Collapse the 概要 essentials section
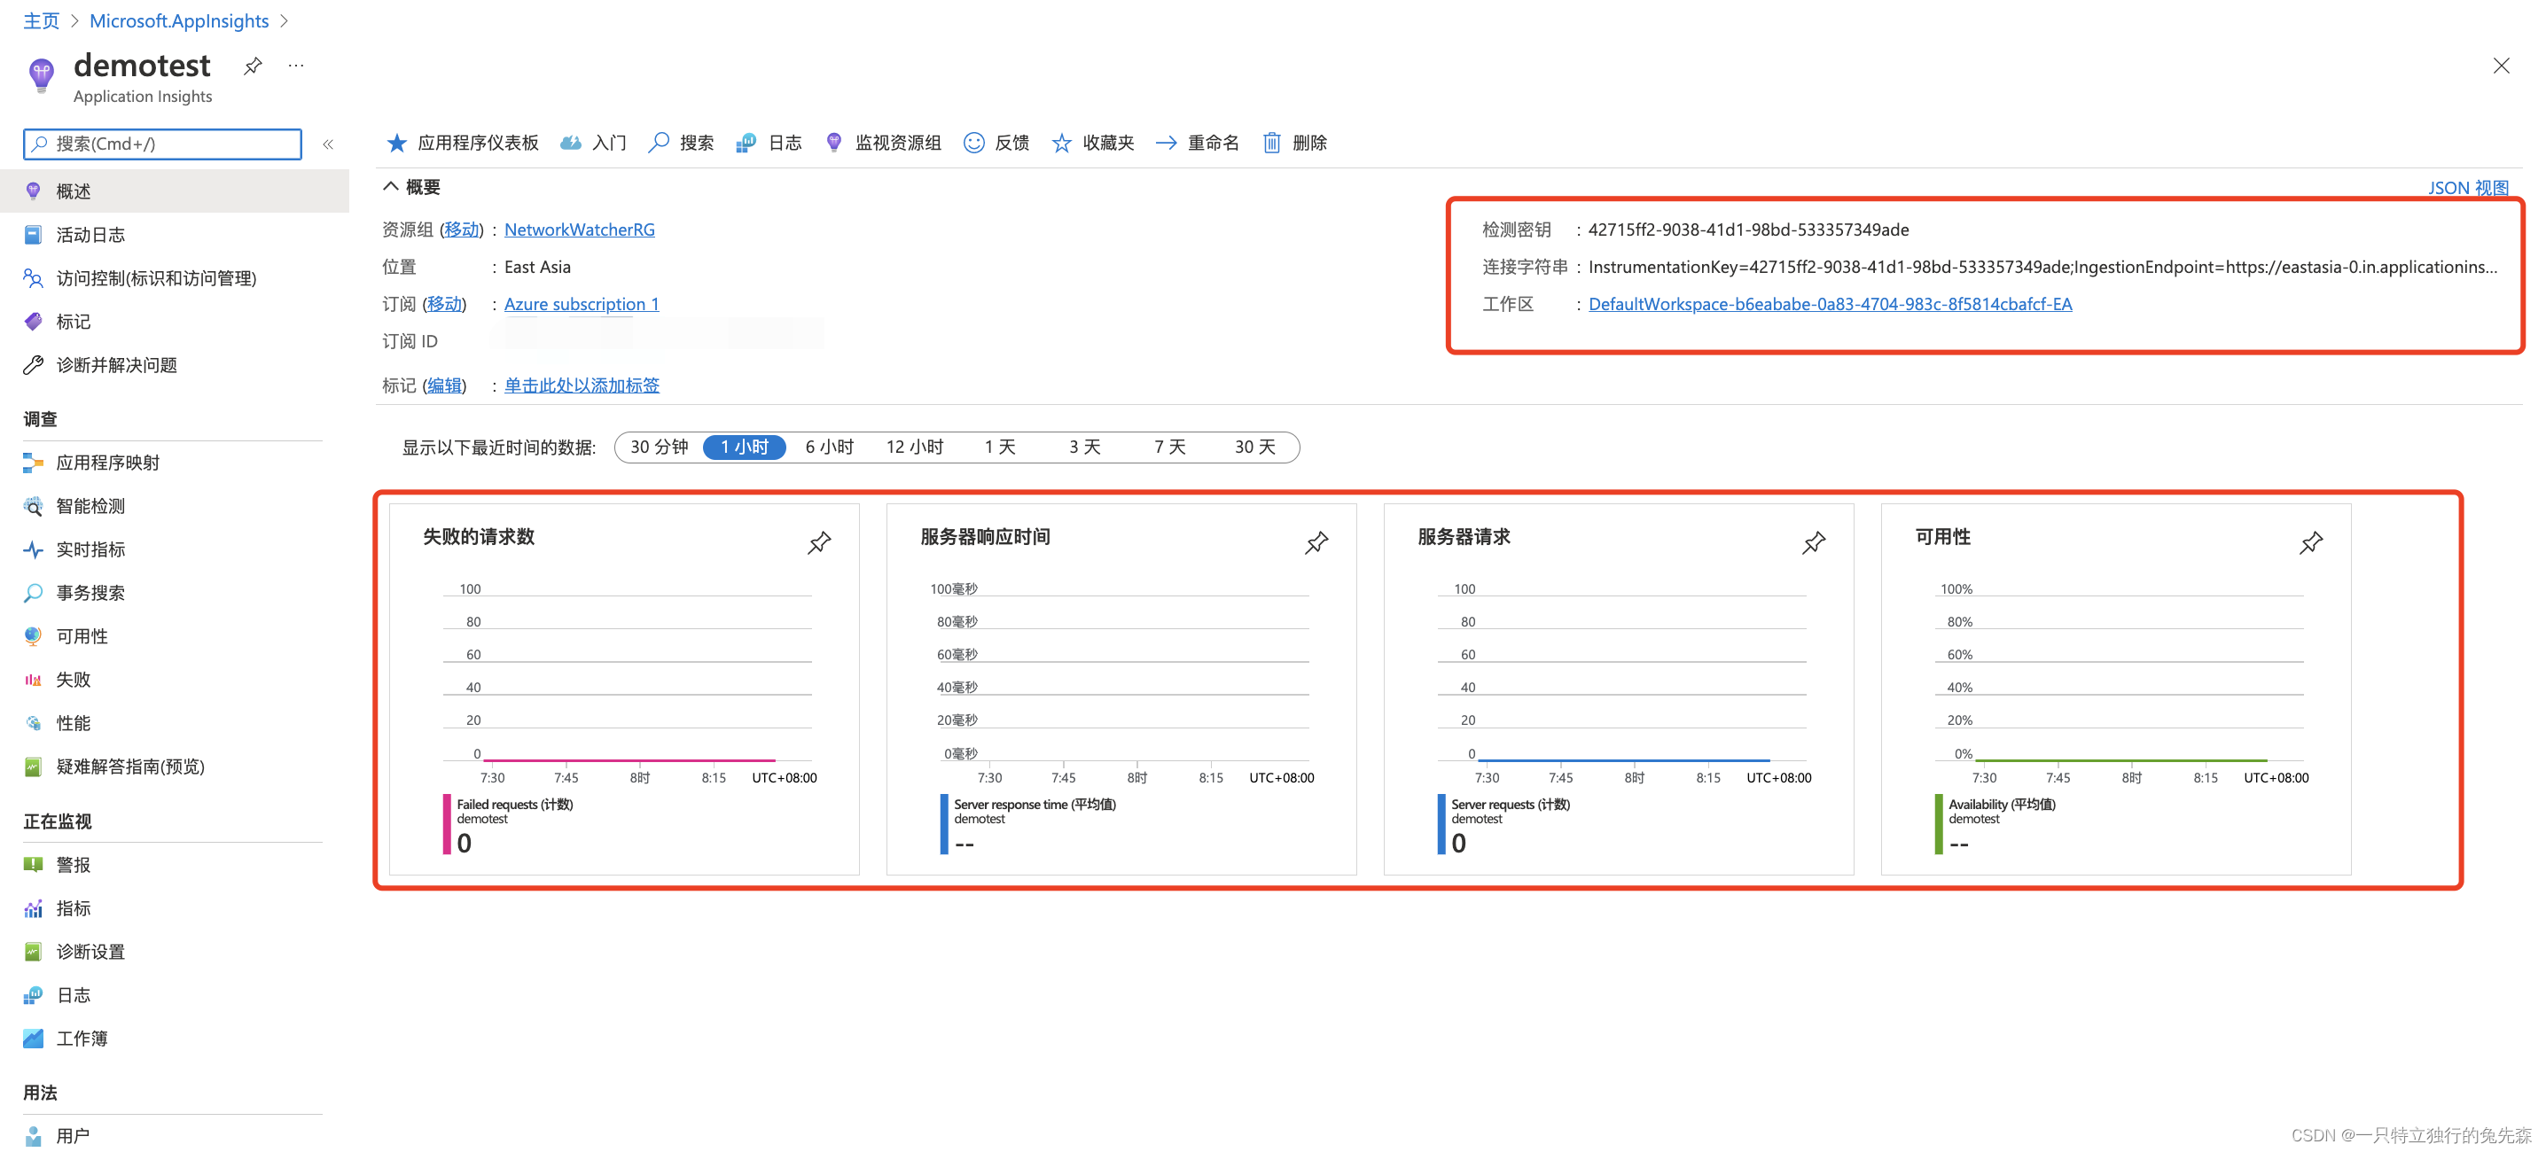The height and width of the screenshot is (1152, 2546). coord(390,187)
